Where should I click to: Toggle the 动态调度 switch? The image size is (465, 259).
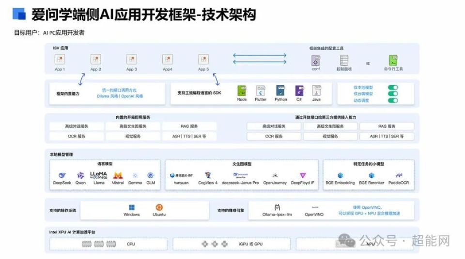393,101
